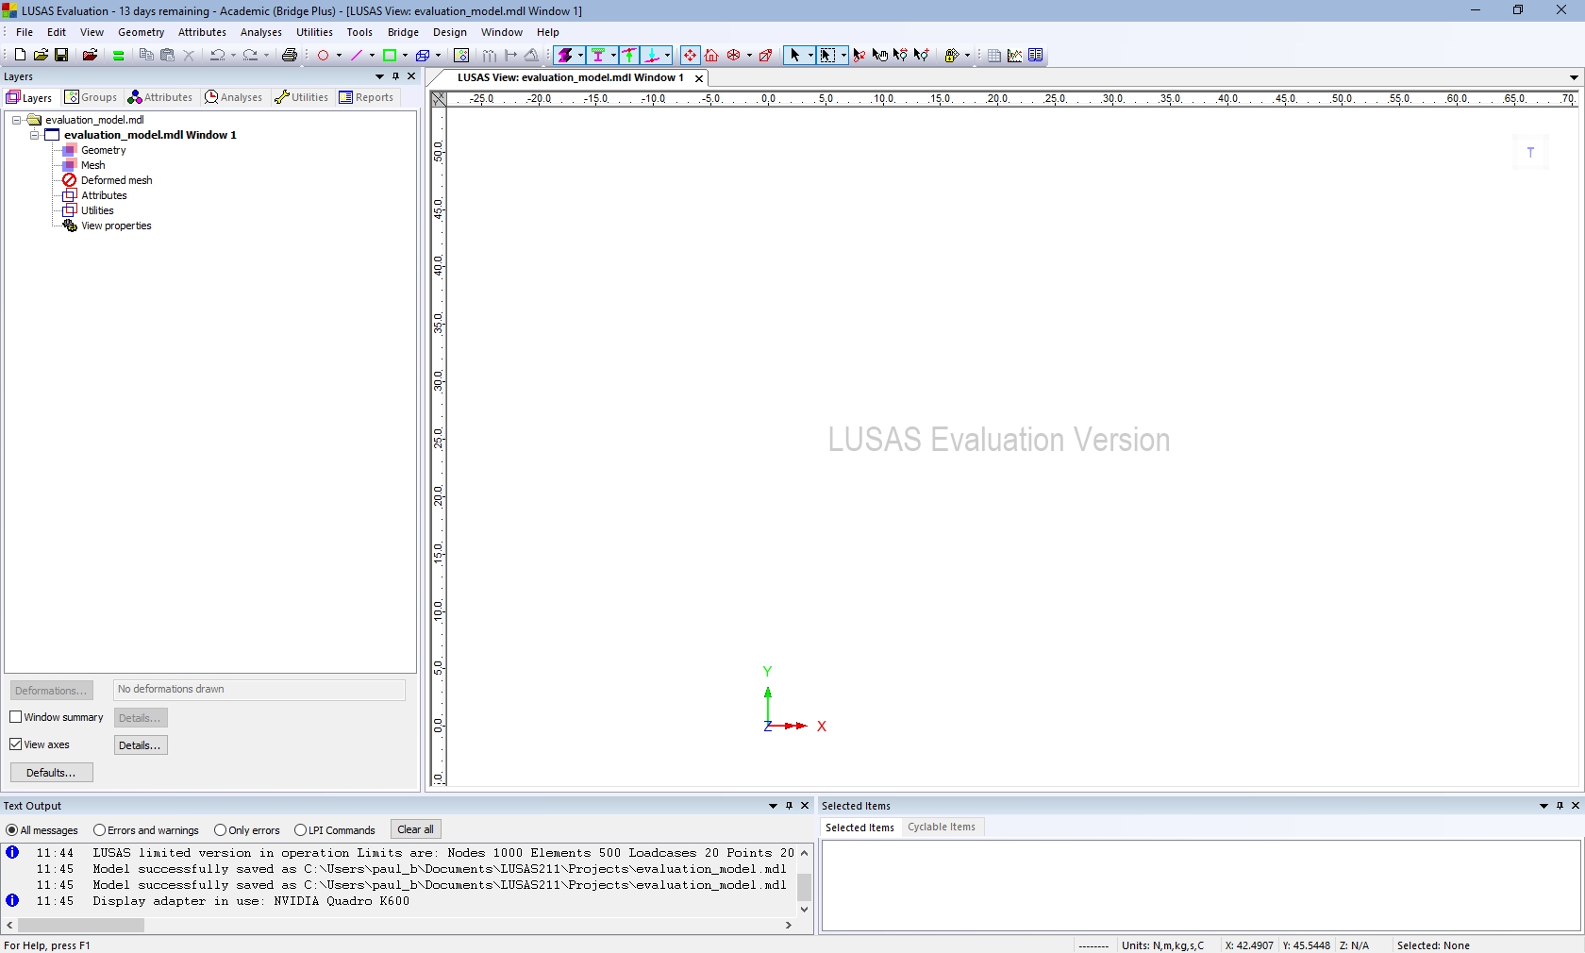
Task: Open the Volume tool dropdown arrow
Action: 438,56
